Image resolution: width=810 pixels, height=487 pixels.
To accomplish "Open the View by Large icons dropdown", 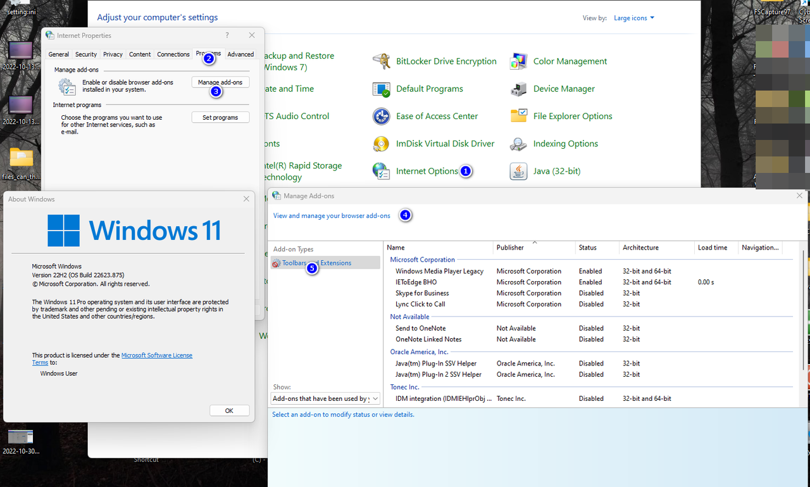I will point(634,18).
